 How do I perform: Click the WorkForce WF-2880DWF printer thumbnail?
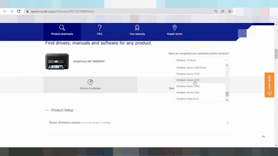(x=57, y=62)
